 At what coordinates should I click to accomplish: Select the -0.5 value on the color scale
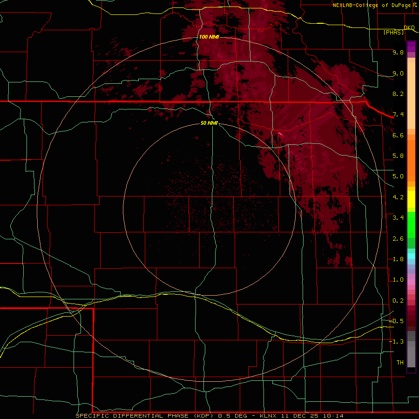click(x=397, y=321)
